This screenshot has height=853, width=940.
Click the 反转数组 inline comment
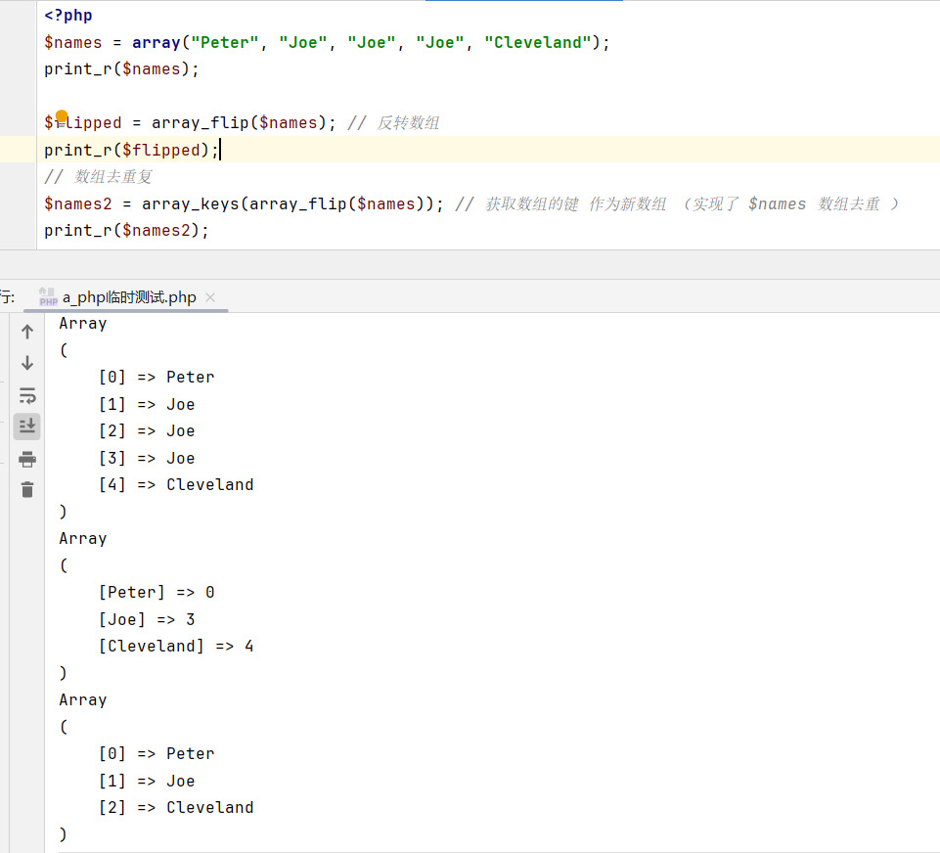point(408,123)
